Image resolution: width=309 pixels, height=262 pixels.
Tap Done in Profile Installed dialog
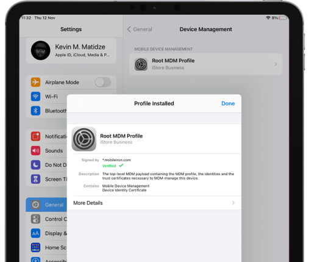click(228, 103)
